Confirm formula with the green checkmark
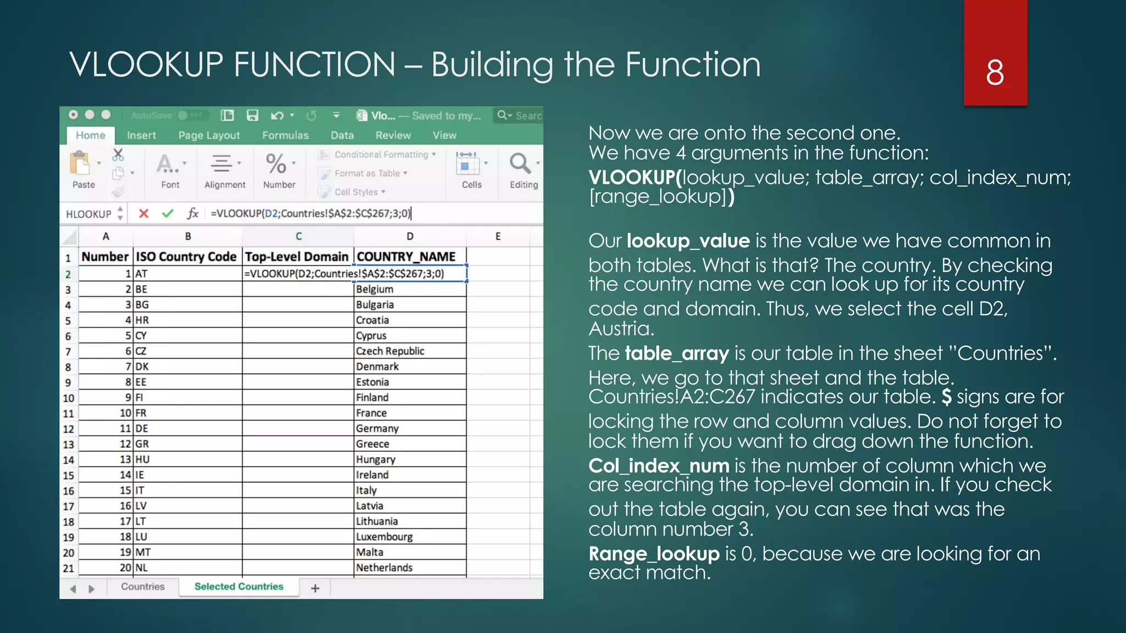The width and height of the screenshot is (1126, 633). pyautogui.click(x=168, y=214)
